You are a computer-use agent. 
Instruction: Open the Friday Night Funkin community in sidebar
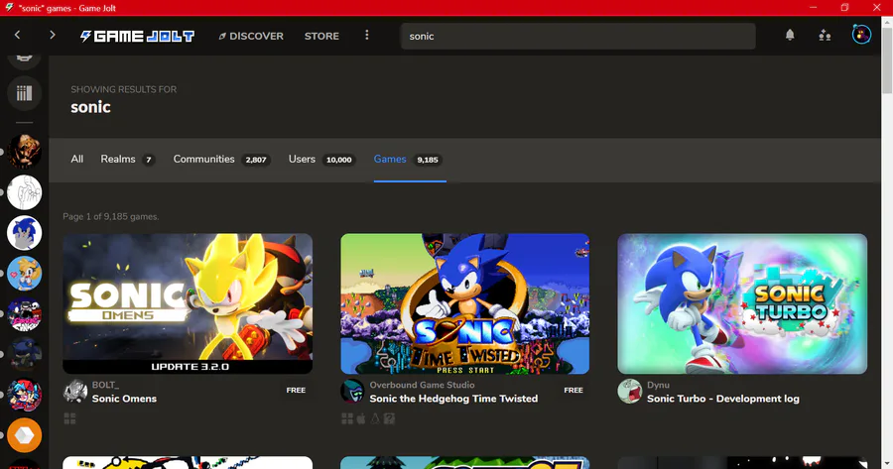(24, 395)
